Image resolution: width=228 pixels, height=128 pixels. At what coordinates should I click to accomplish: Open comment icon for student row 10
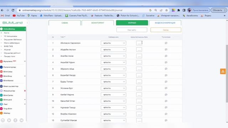pyautogui.click(x=166, y=101)
